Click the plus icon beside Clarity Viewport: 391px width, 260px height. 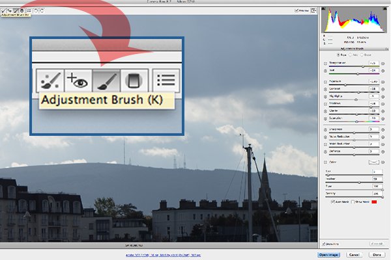coord(383,111)
